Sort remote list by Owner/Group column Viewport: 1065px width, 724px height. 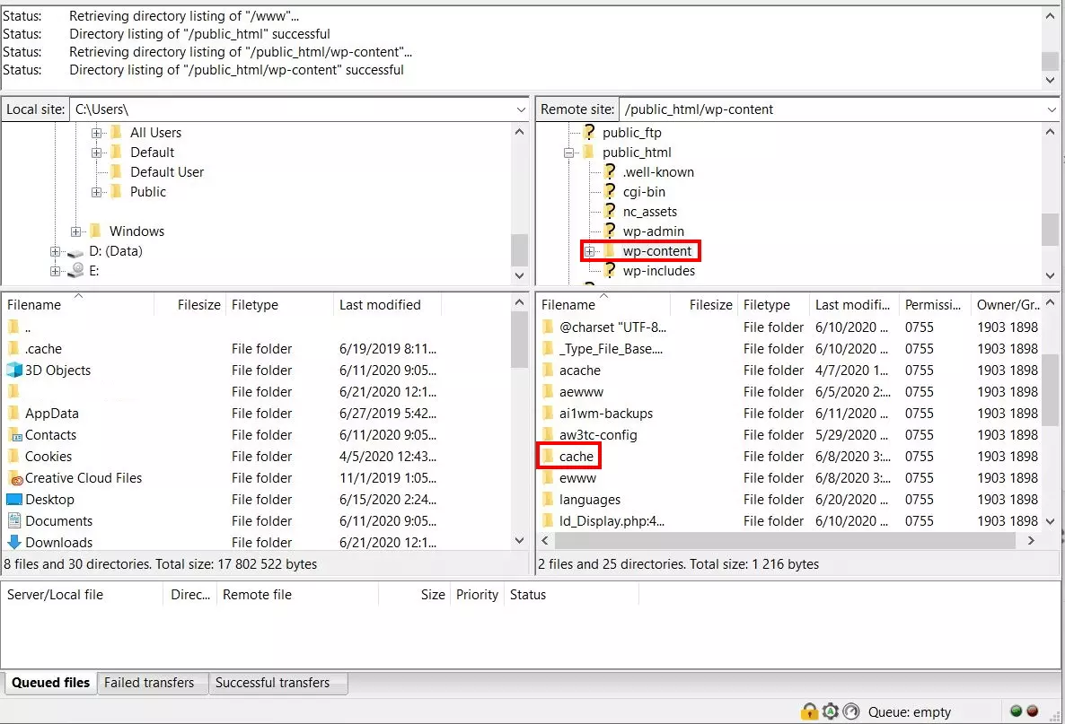[1008, 305]
